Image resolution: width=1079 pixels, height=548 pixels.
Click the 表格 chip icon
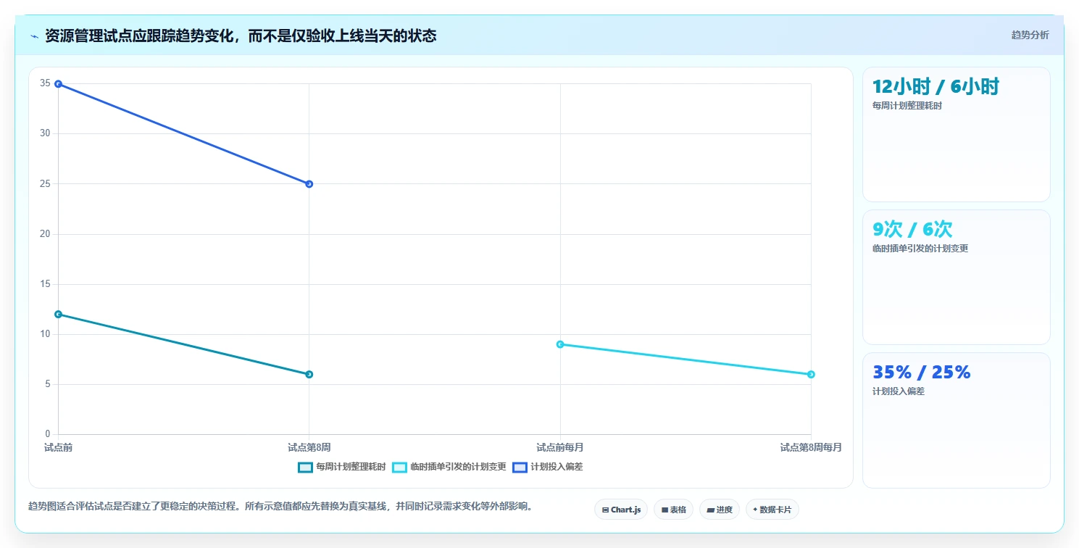(665, 510)
